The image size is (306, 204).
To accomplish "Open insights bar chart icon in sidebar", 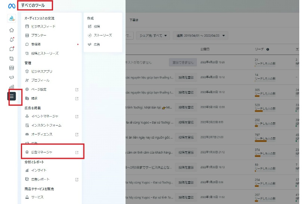I will pyautogui.click(x=12, y=87).
